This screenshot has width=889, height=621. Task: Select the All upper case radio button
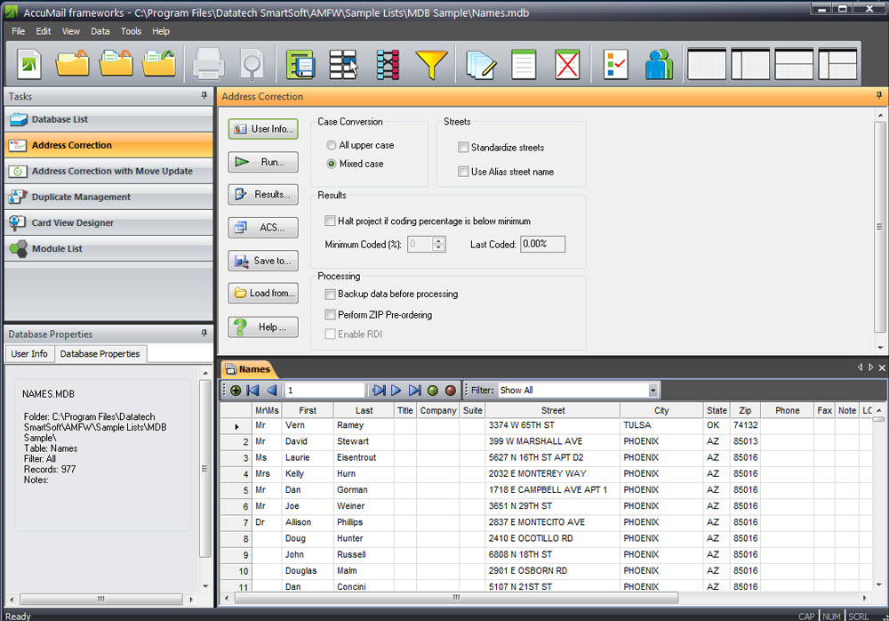click(x=330, y=145)
